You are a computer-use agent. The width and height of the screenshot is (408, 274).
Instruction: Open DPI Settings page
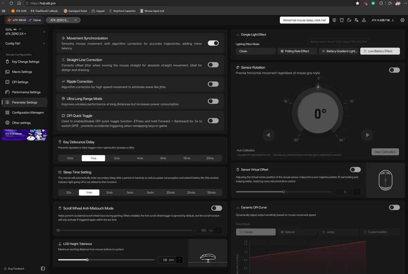coord(24,82)
